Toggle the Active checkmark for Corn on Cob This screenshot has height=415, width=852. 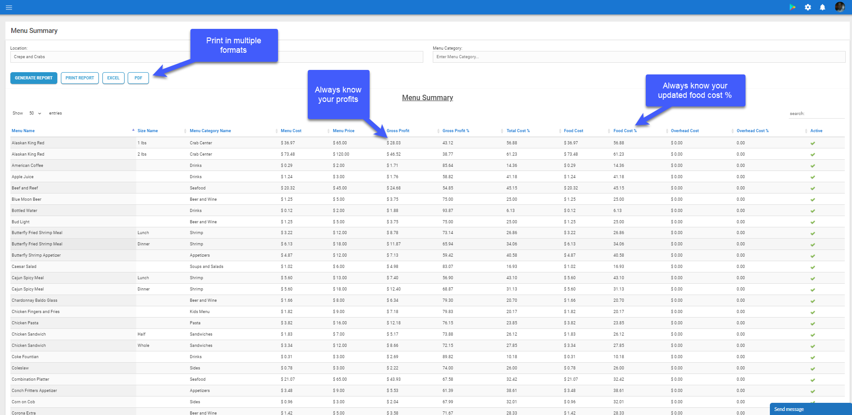point(813,402)
